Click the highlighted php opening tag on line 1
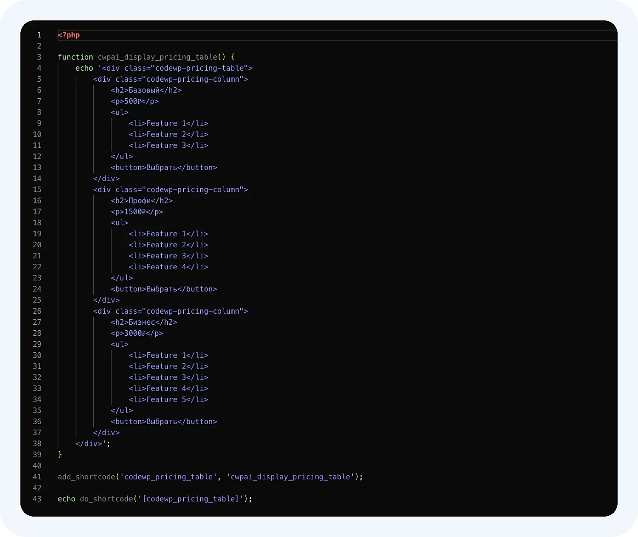Viewport: 638px width, 537px height. coord(69,35)
